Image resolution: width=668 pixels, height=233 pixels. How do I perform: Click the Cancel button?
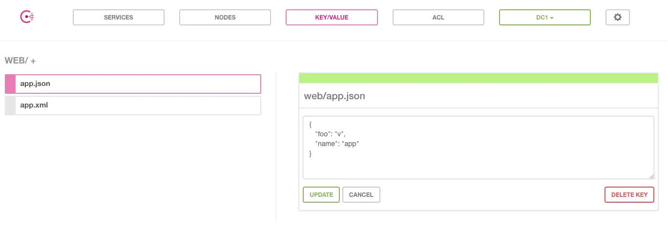pyautogui.click(x=361, y=194)
